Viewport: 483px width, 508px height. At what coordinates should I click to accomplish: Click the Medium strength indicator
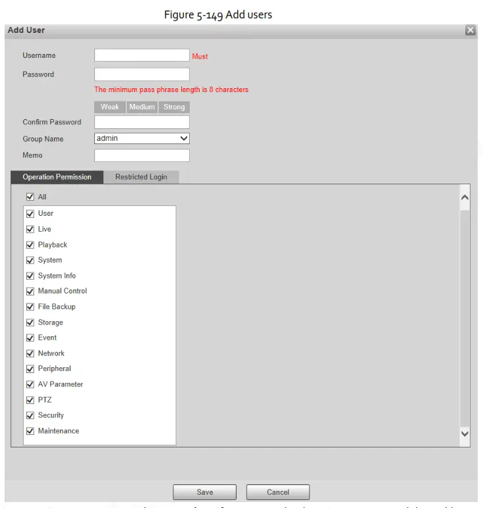[142, 107]
